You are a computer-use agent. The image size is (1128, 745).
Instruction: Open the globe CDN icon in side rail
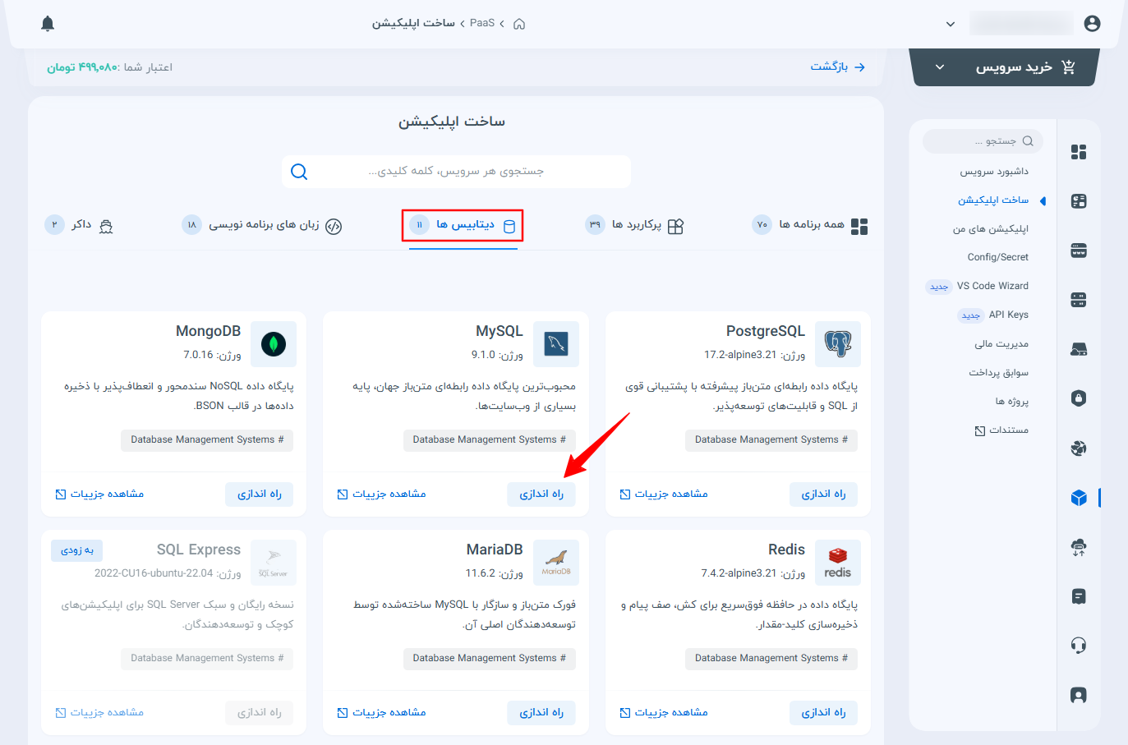(x=1079, y=448)
